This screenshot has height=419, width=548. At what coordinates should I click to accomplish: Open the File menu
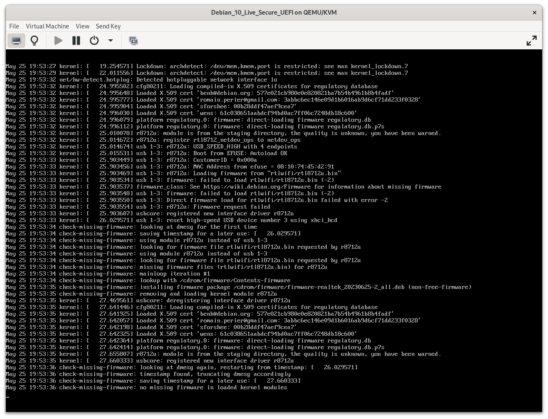[14, 26]
